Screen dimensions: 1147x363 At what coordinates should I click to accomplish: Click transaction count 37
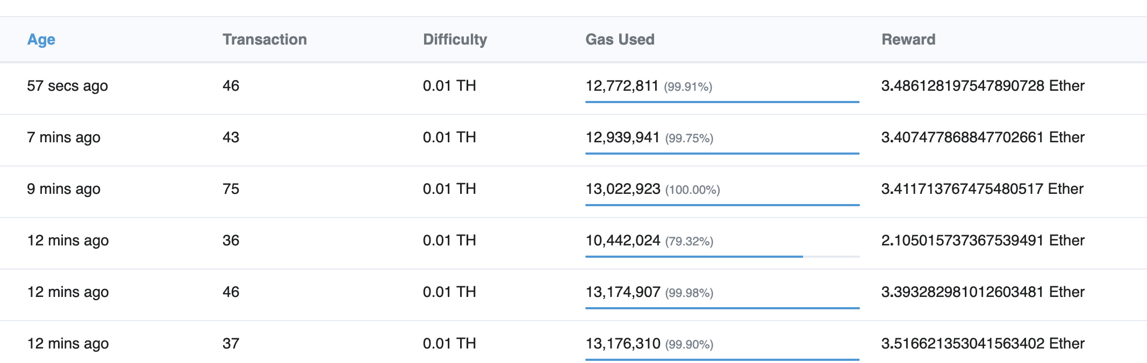click(231, 344)
